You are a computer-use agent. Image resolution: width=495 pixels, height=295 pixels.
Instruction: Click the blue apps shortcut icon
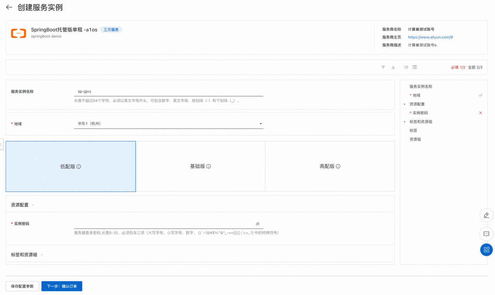(486, 250)
